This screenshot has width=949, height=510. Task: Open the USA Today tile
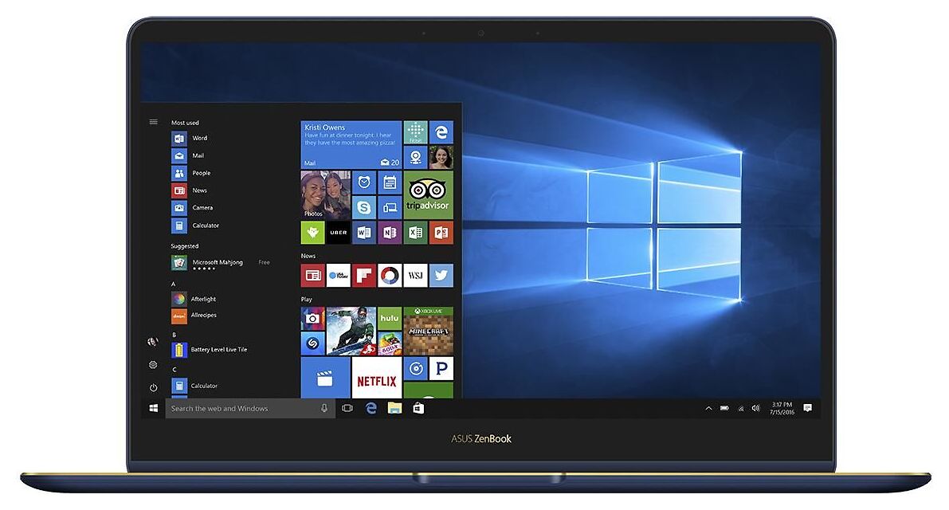339,275
